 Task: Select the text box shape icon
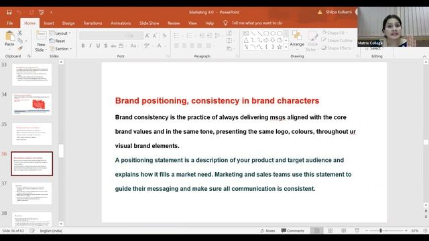coord(246,33)
